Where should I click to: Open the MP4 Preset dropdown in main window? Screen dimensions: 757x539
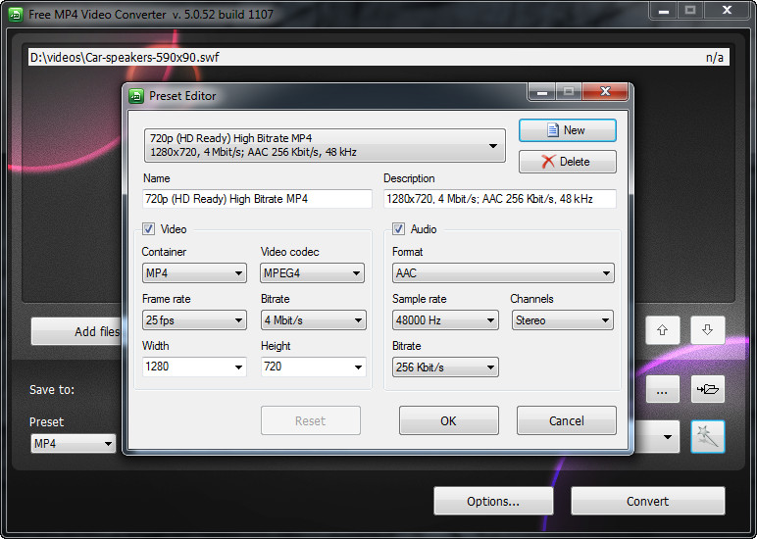(74, 444)
